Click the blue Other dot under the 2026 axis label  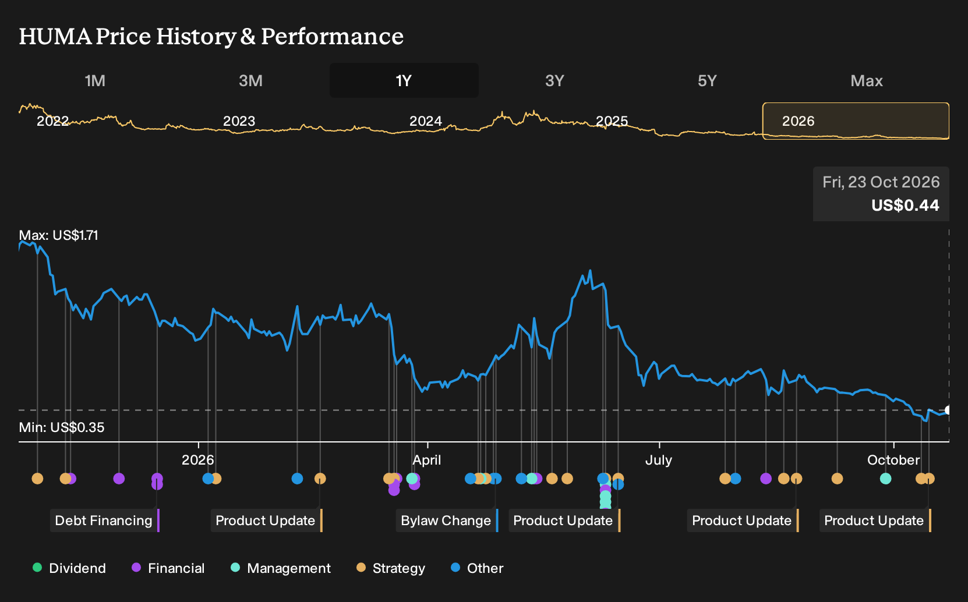(208, 479)
